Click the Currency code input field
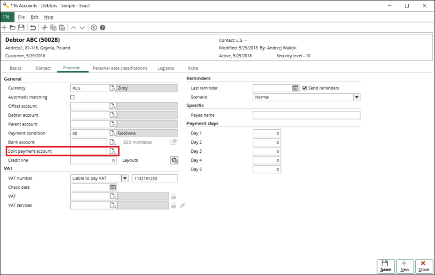Image resolution: width=435 pixels, height=275 pixels. coord(90,88)
